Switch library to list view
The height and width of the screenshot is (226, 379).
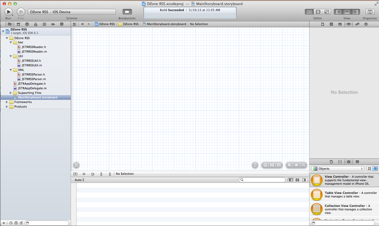tap(375, 169)
